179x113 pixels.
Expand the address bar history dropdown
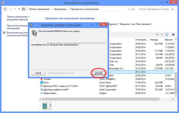129,9
